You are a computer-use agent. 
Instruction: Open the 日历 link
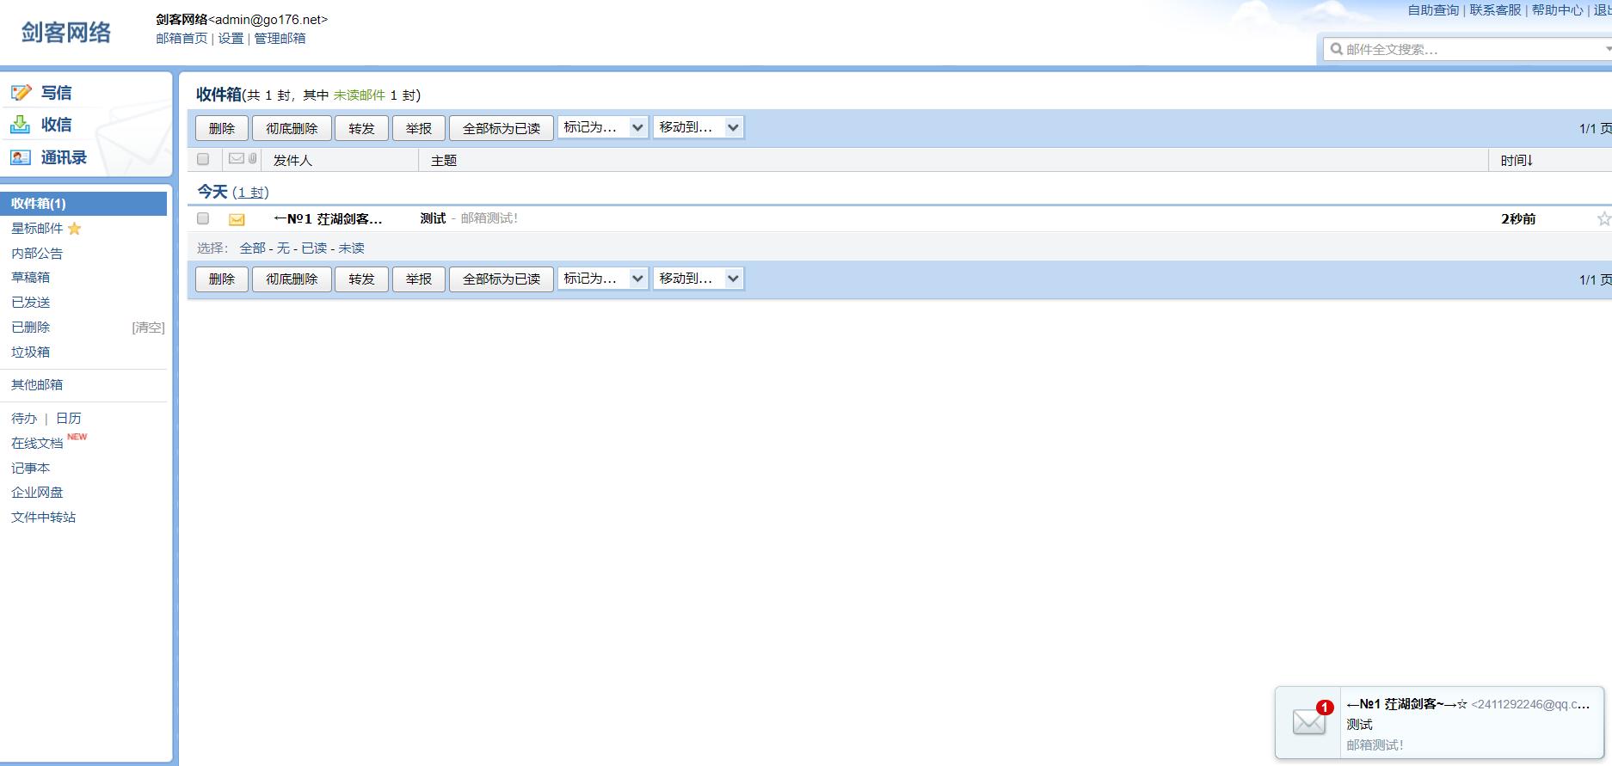69,419
